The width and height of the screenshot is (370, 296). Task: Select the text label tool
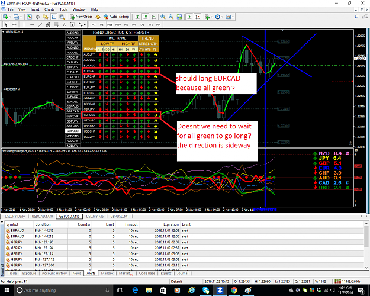72,24
